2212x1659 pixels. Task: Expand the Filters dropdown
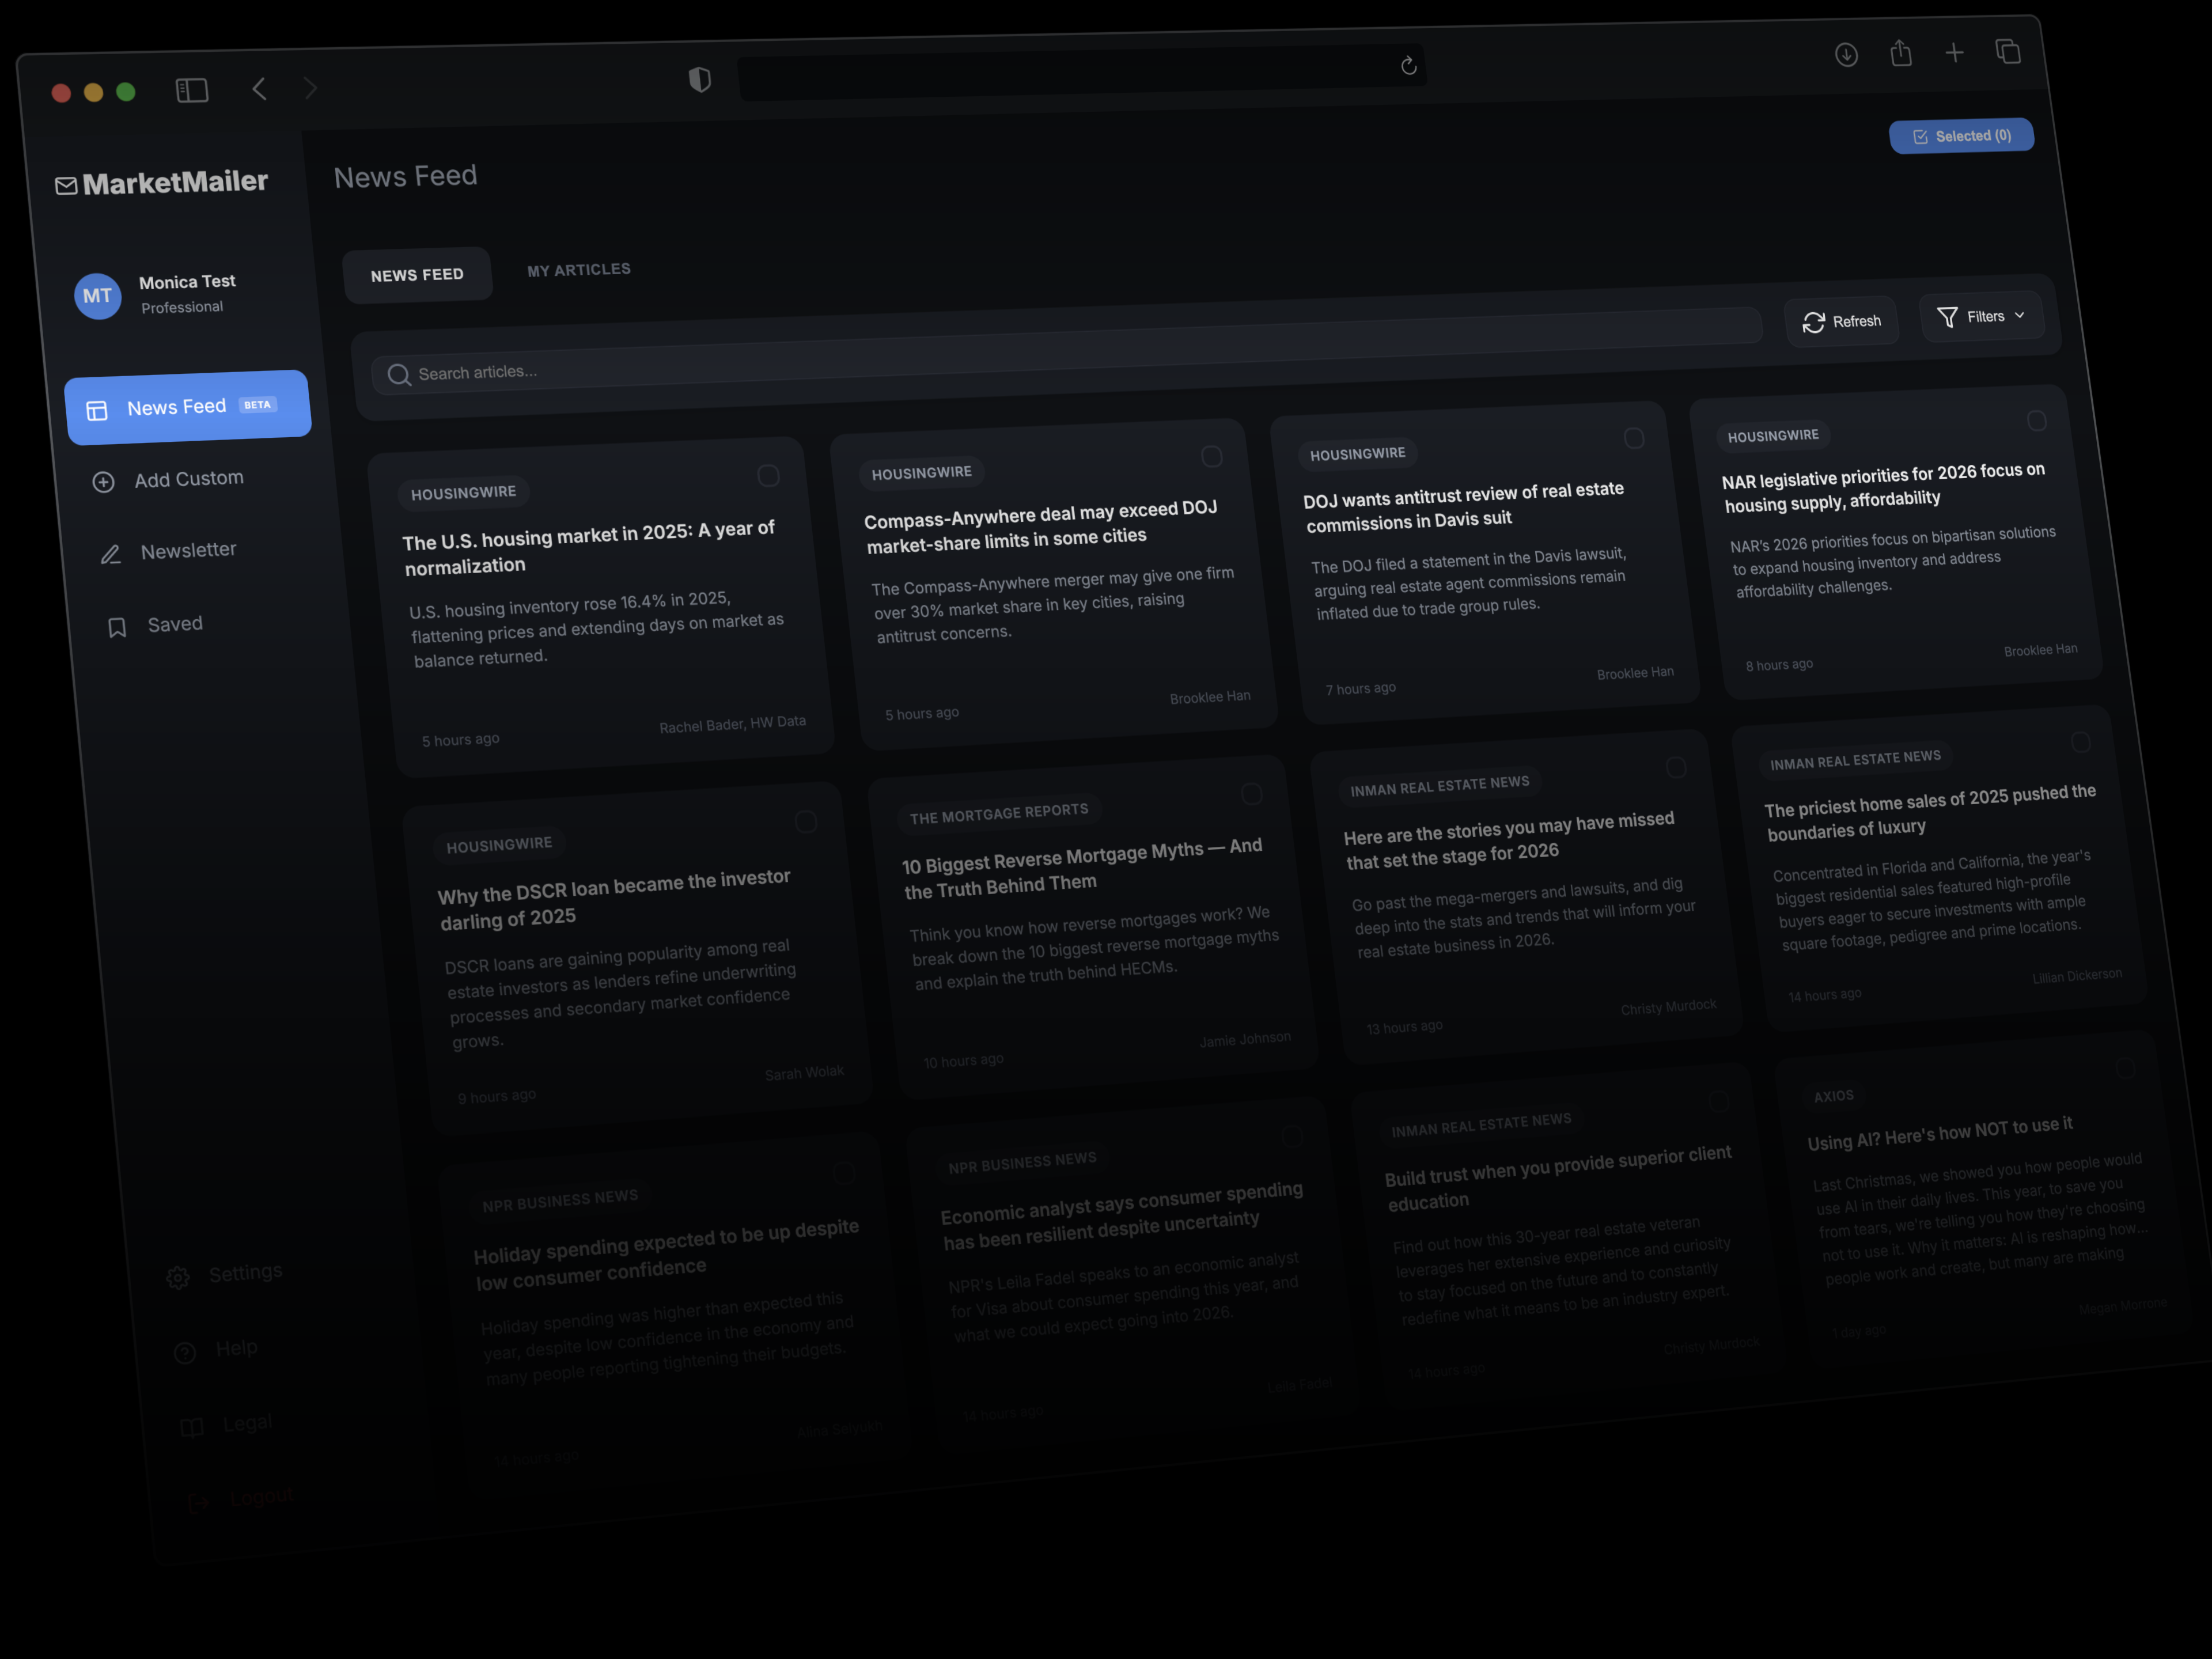1981,316
